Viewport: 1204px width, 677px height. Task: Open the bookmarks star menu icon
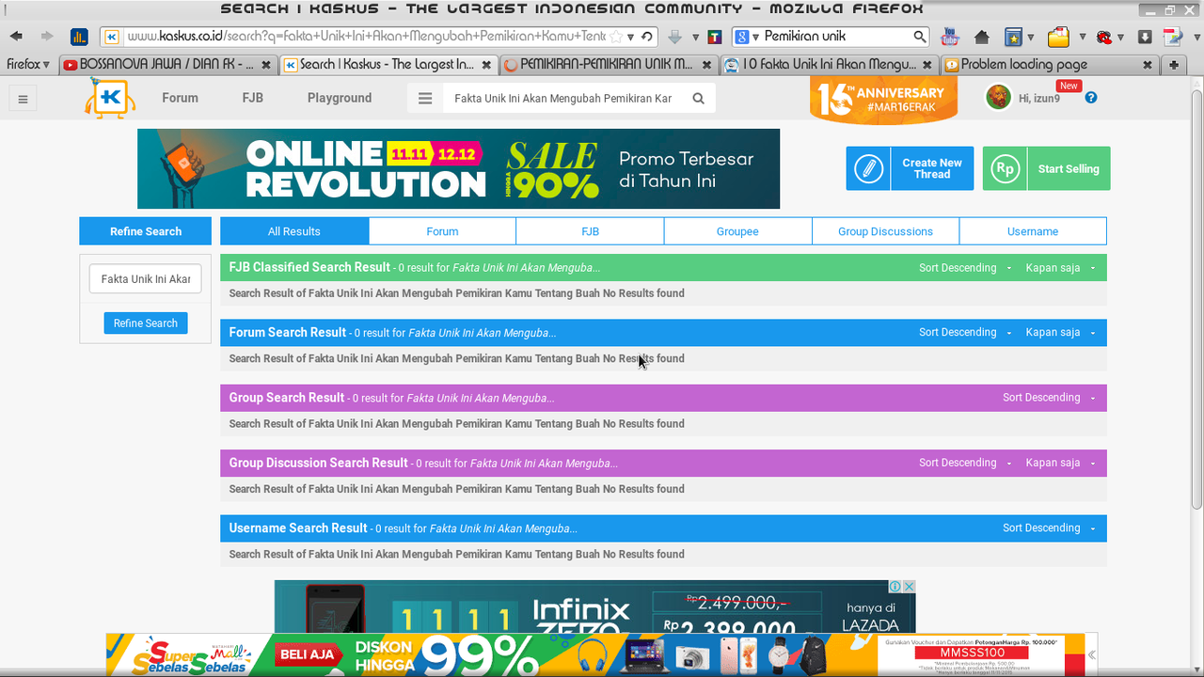point(1013,38)
